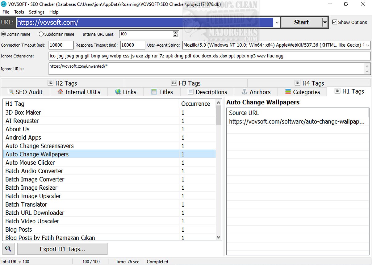Increase the Internal URL Limit value
372x265 pixels.
click(175, 33)
